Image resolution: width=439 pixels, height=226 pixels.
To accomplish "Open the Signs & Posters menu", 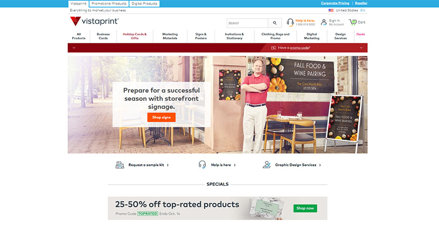I will (x=201, y=36).
